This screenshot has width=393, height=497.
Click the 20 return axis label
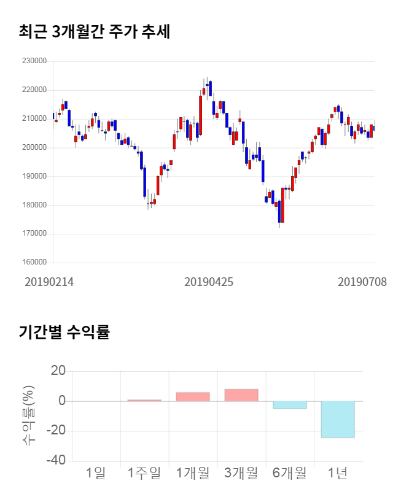58,371
